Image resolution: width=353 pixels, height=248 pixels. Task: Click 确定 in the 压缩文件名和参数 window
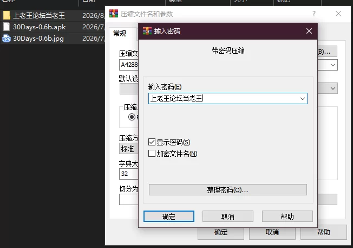(221, 232)
